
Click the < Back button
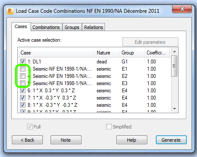point(28,140)
